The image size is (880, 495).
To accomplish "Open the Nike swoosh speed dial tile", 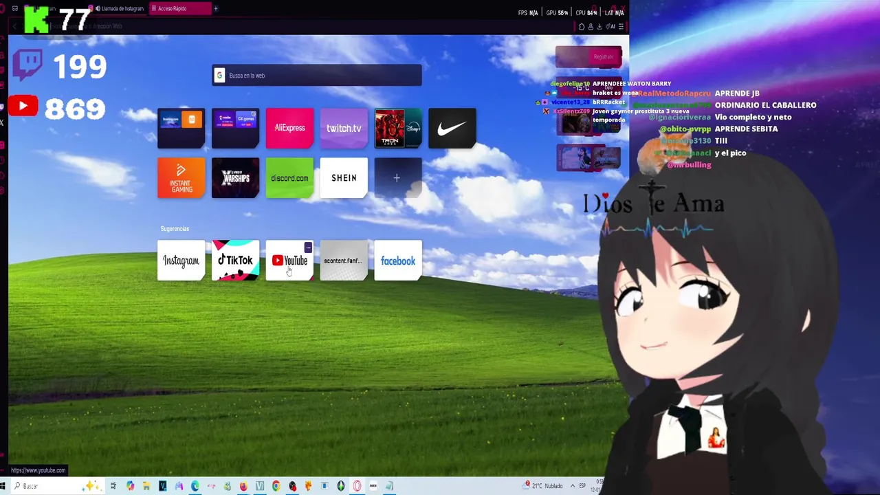I will pyautogui.click(x=452, y=128).
